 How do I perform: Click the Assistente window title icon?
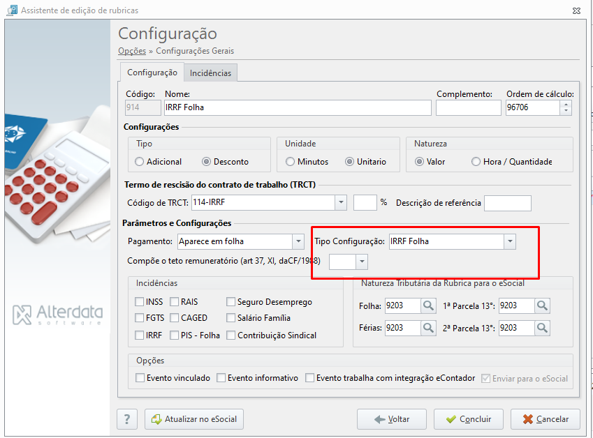[12, 10]
